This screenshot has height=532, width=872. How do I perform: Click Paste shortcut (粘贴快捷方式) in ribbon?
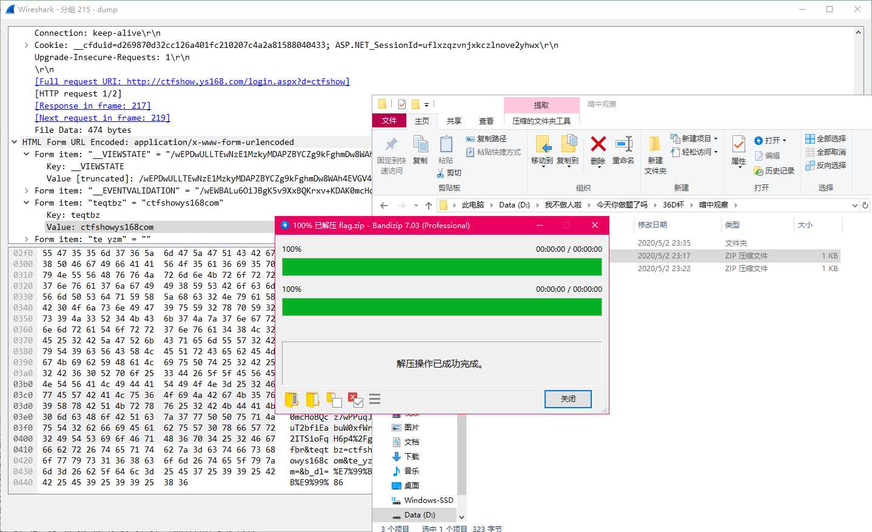tap(494, 152)
